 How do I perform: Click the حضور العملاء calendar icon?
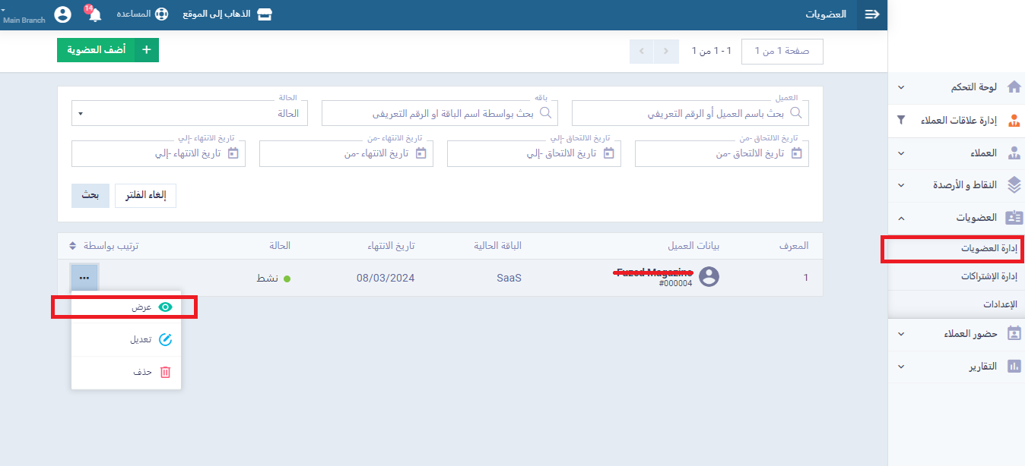click(1014, 333)
